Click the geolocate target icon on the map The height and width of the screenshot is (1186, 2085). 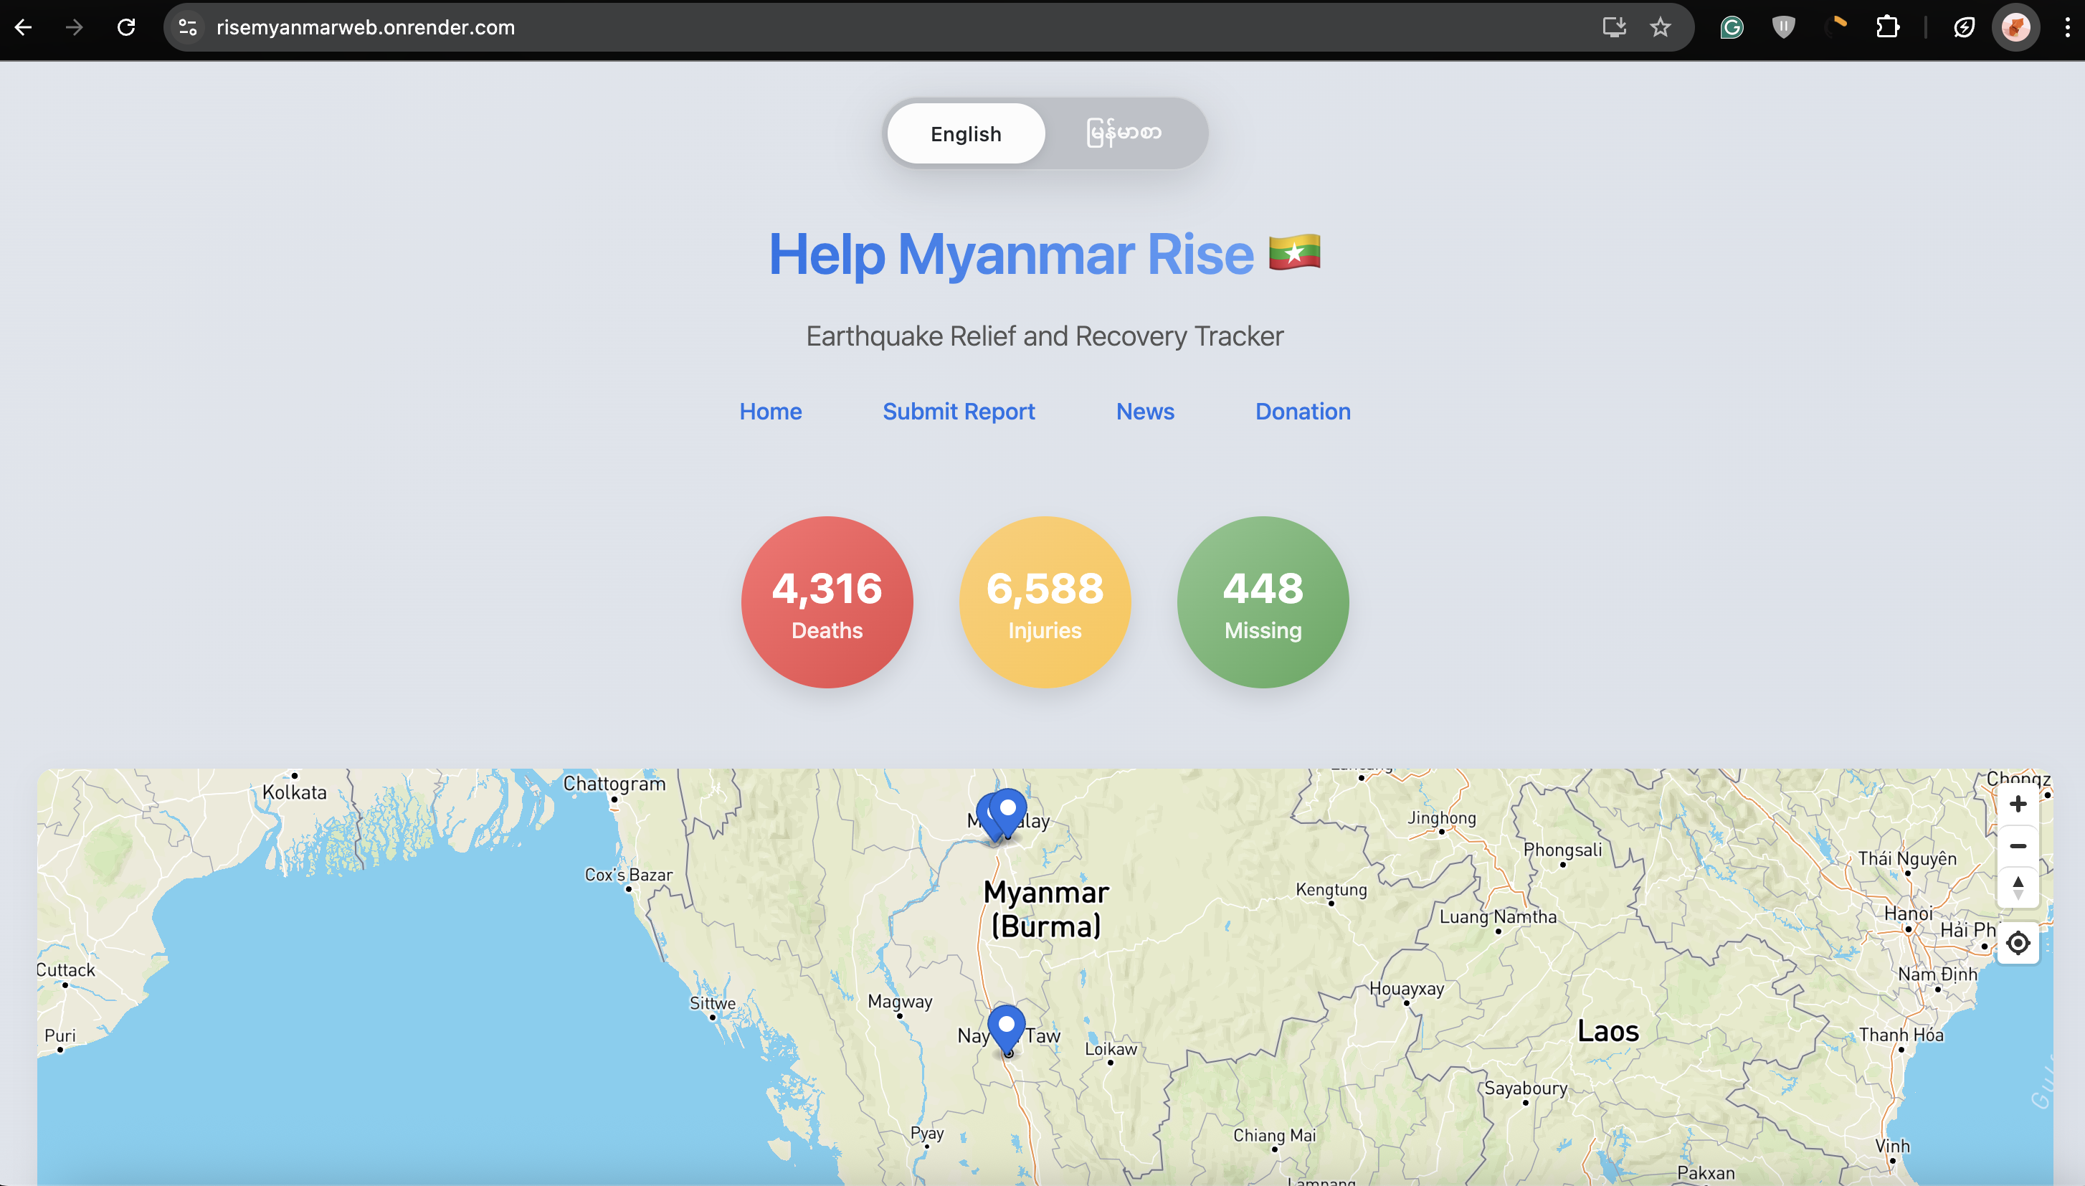pyautogui.click(x=2018, y=943)
